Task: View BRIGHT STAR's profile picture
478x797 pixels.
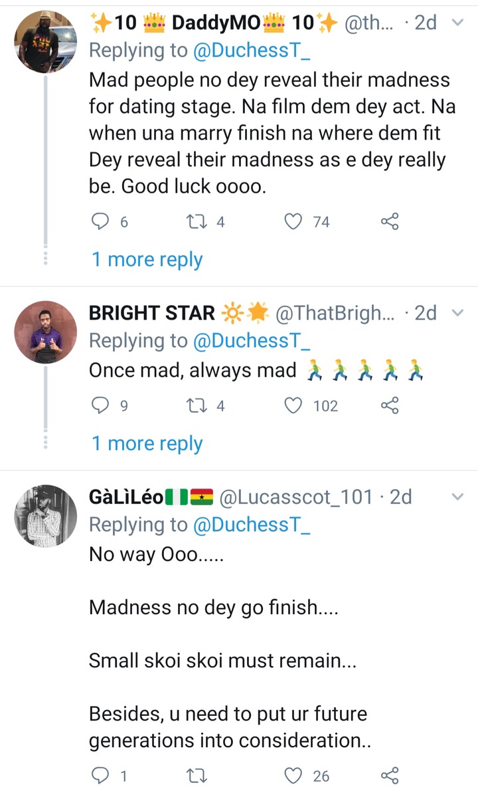Action: point(46,332)
